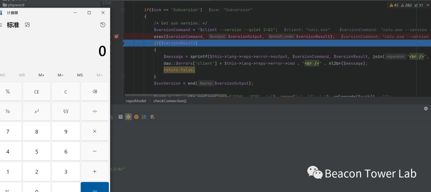
Task: Open calculator history panel
Action: [103, 25]
